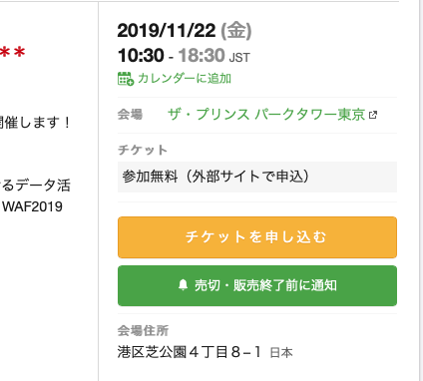
Task: Click カレンダーに追加 link text
Action: (x=185, y=79)
